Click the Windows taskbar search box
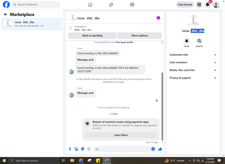 [34, 160]
